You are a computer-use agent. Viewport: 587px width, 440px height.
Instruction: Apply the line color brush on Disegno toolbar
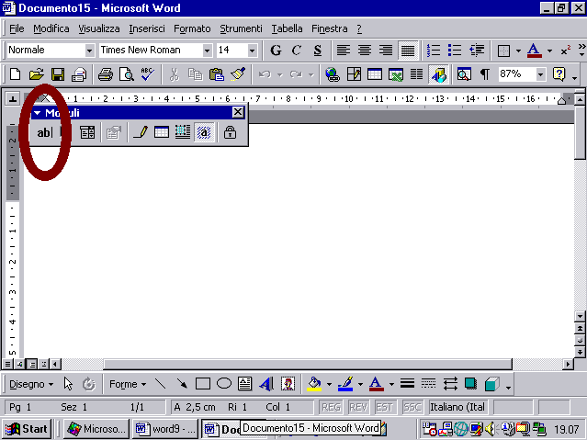coord(345,384)
